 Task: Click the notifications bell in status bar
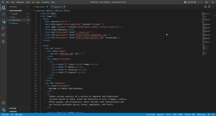pos(213,114)
